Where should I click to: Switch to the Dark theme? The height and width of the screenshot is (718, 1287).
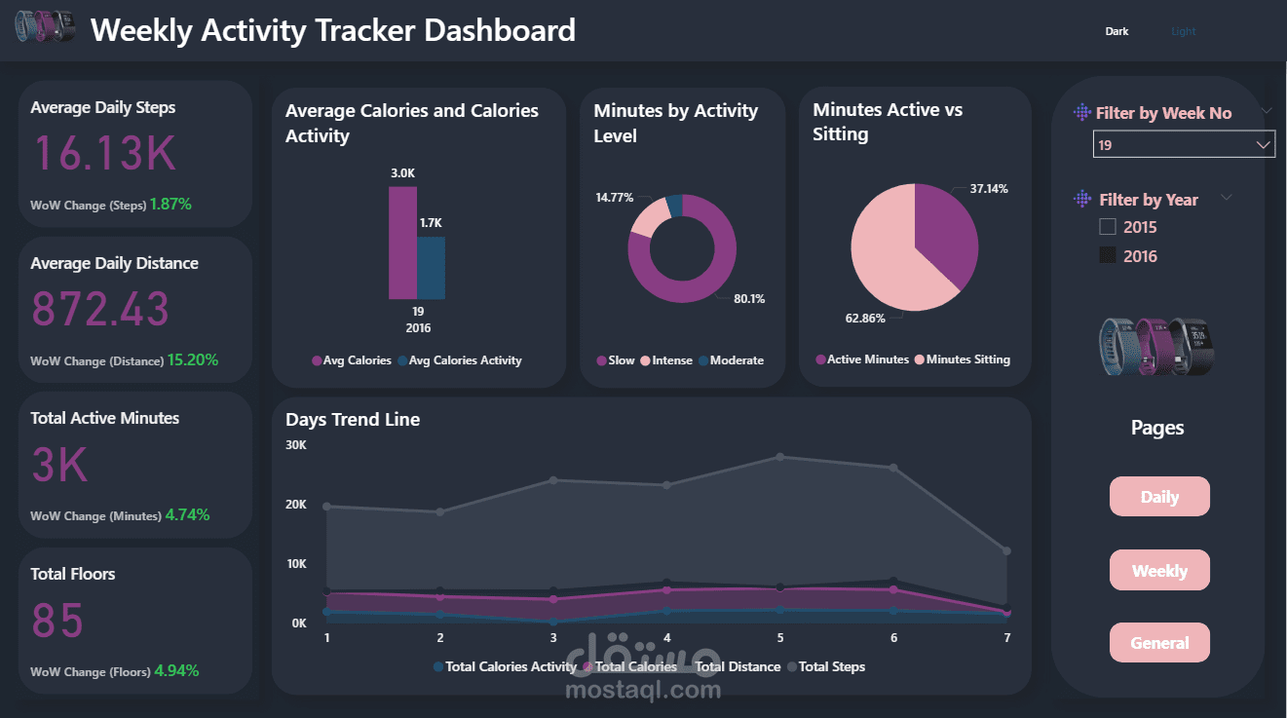coord(1117,31)
